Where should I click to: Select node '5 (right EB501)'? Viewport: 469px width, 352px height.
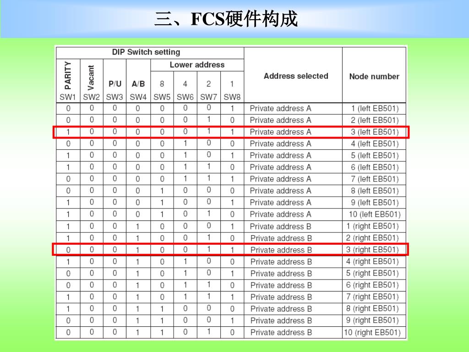pos(372,273)
